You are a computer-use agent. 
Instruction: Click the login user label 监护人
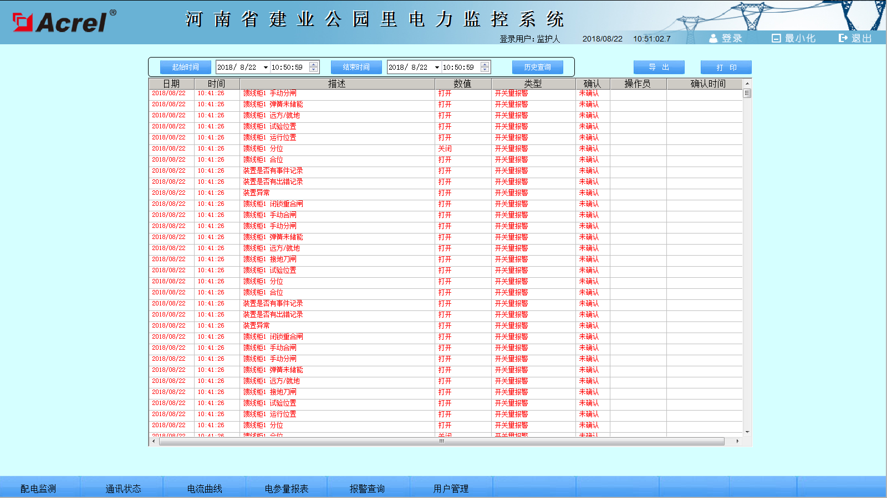click(548, 39)
